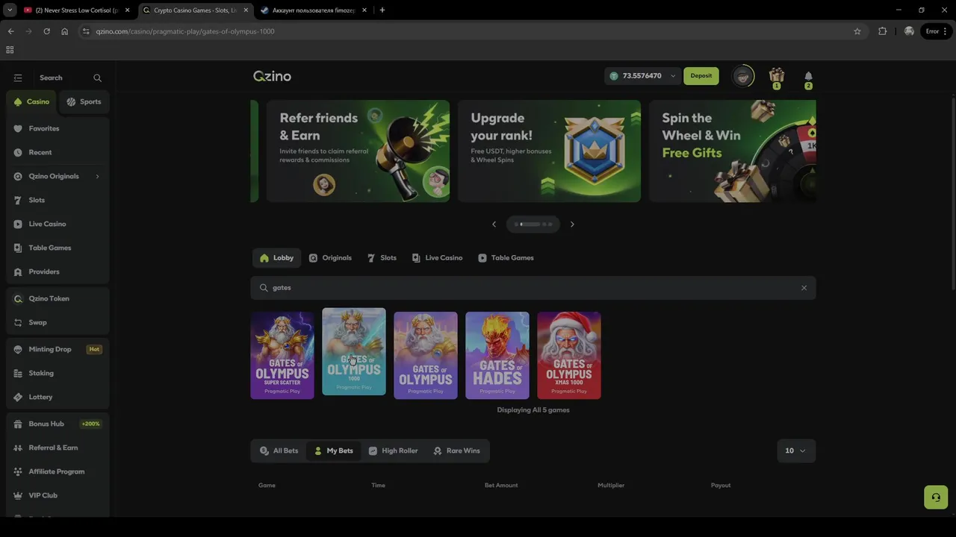956x537 pixels.
Task: Switch to the Sports section
Action: coord(84,101)
